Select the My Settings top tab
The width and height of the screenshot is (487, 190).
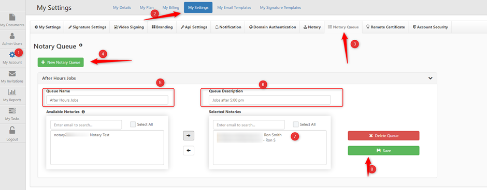[198, 7]
